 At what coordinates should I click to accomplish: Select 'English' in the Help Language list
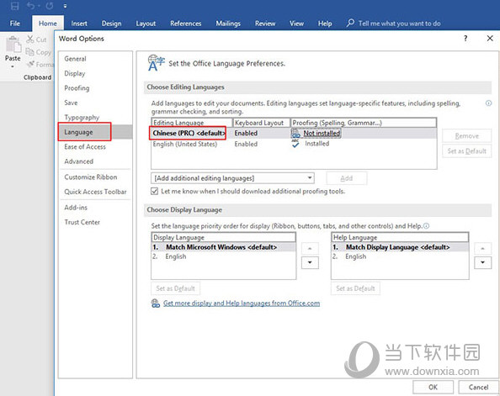[x=400, y=256]
